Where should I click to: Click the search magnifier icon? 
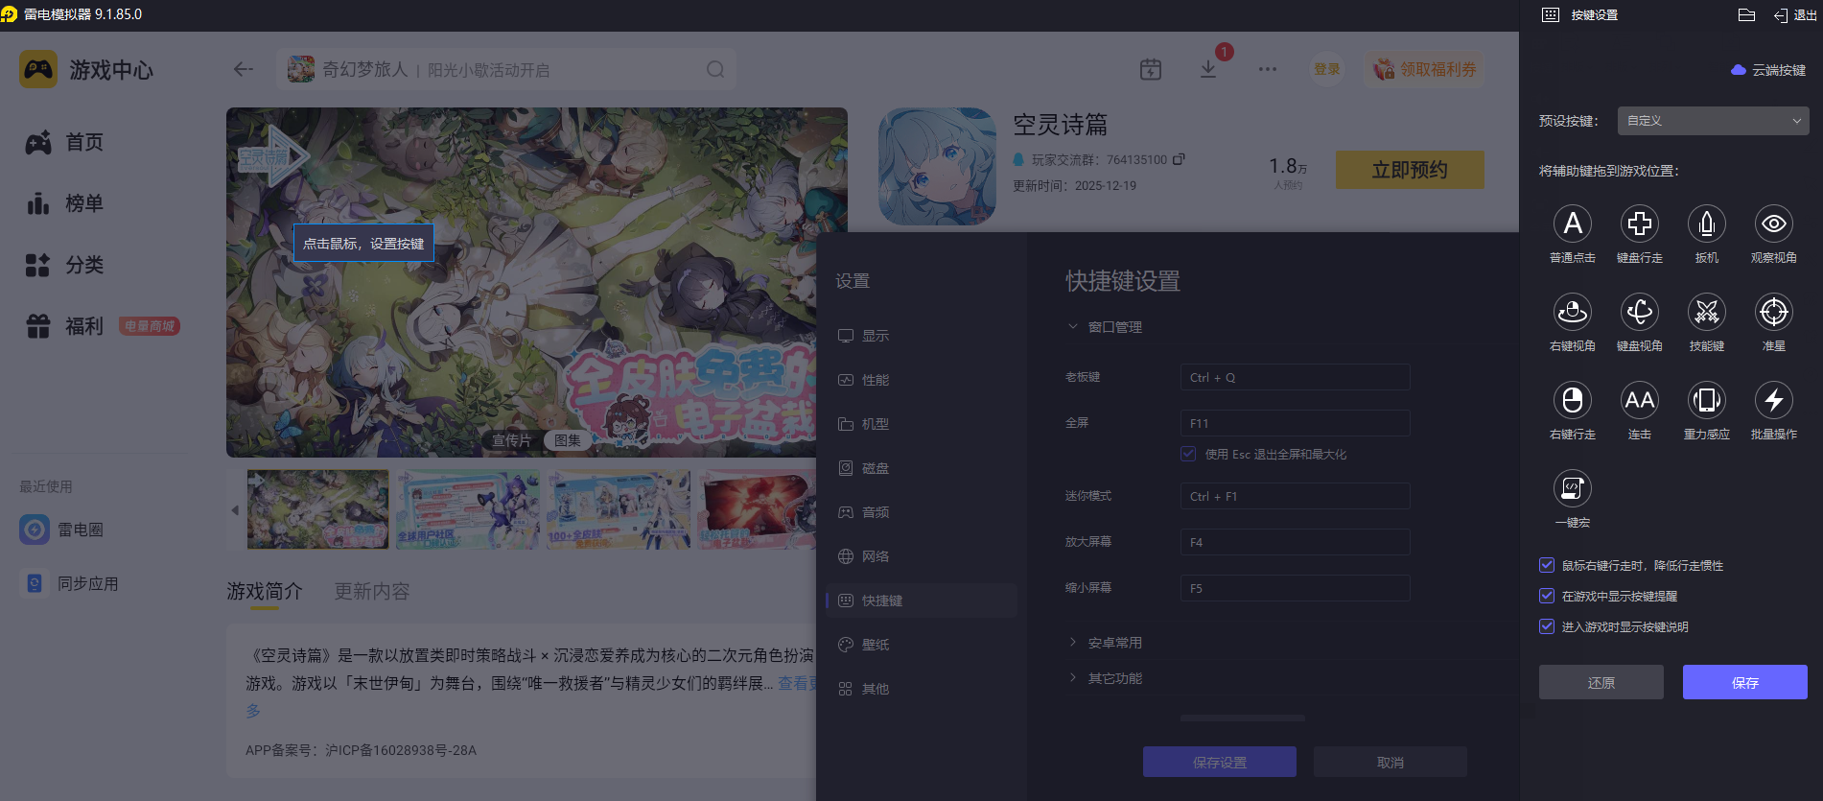715,69
